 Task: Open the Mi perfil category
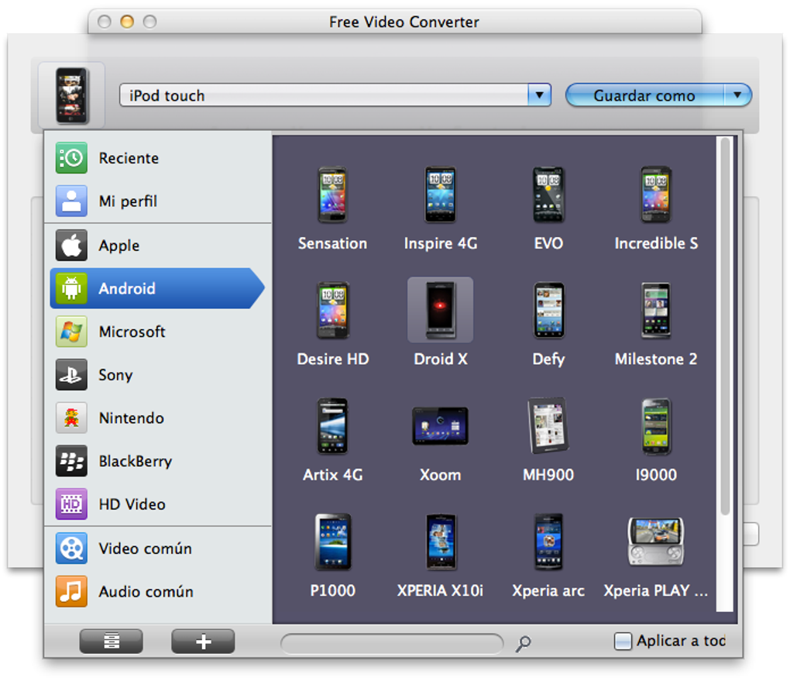coord(158,201)
